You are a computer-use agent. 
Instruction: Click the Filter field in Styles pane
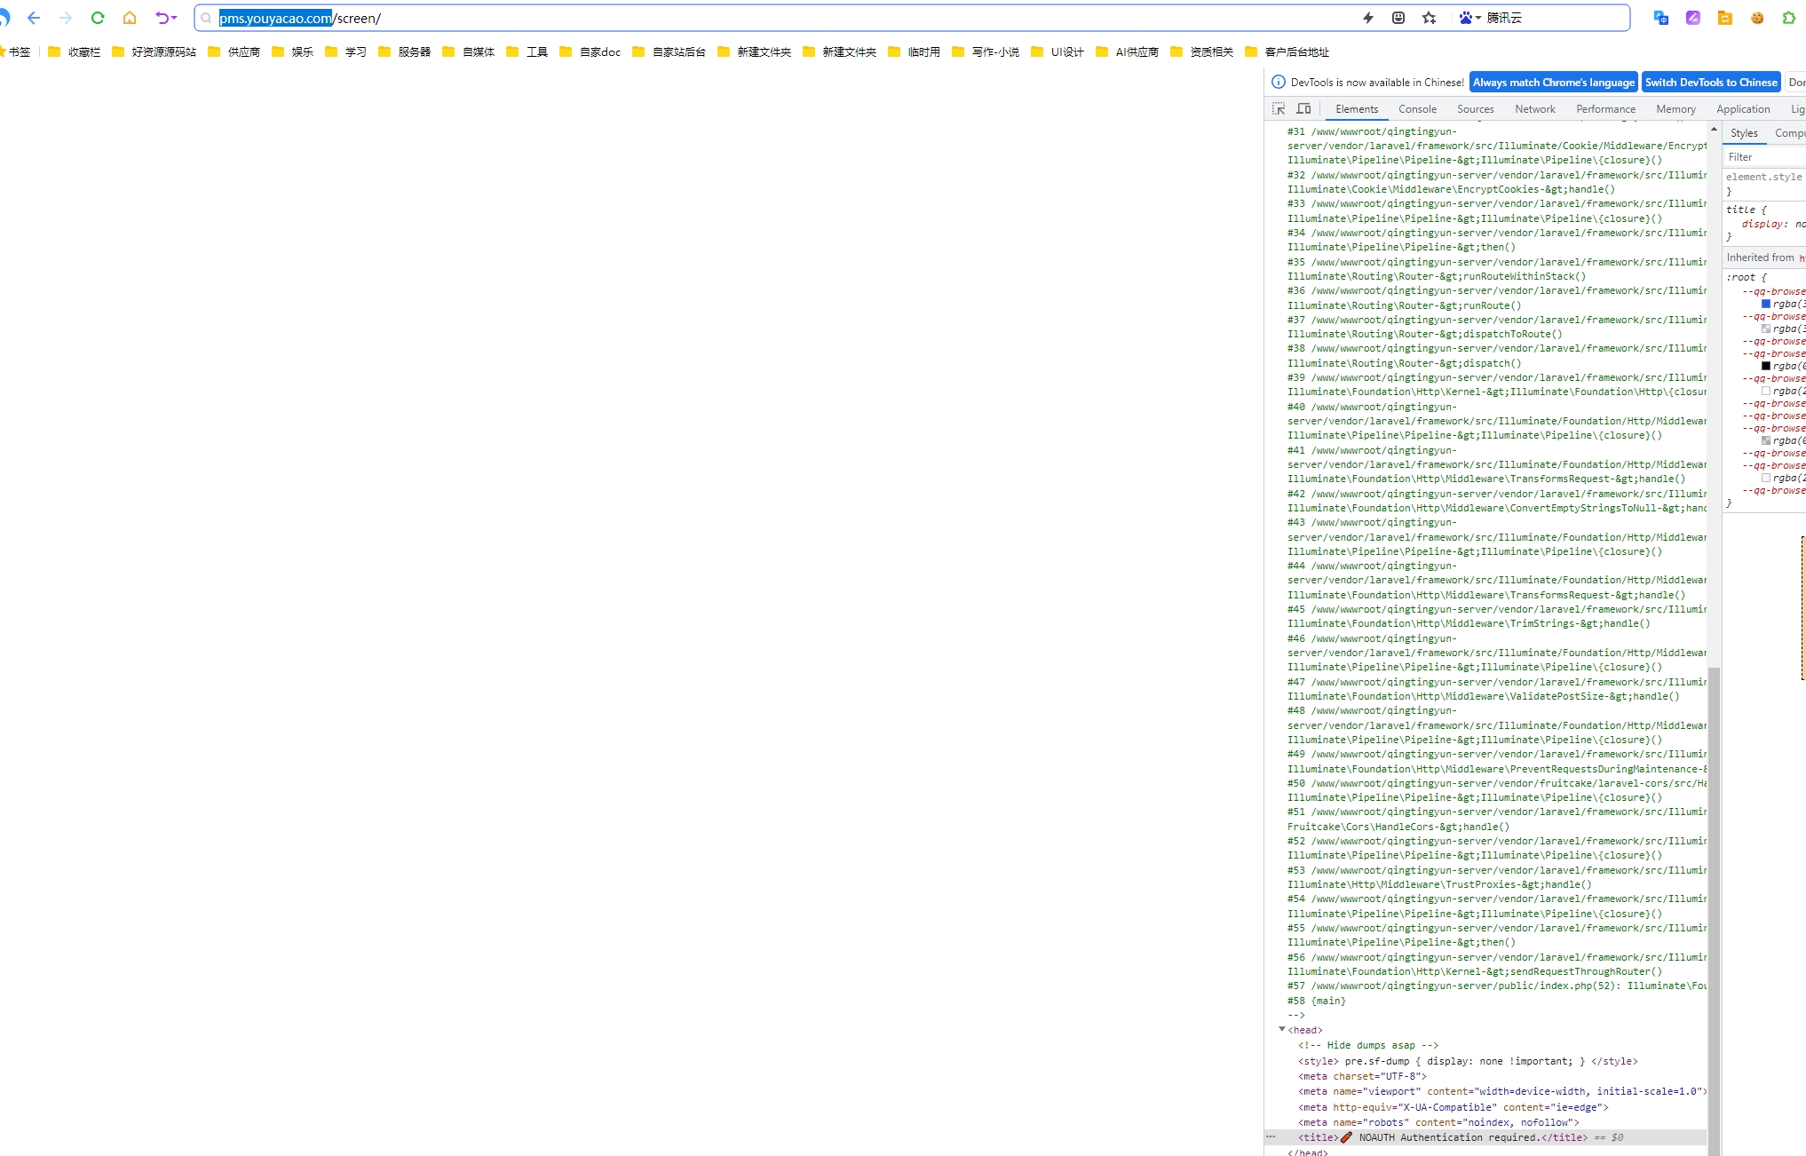(1762, 156)
